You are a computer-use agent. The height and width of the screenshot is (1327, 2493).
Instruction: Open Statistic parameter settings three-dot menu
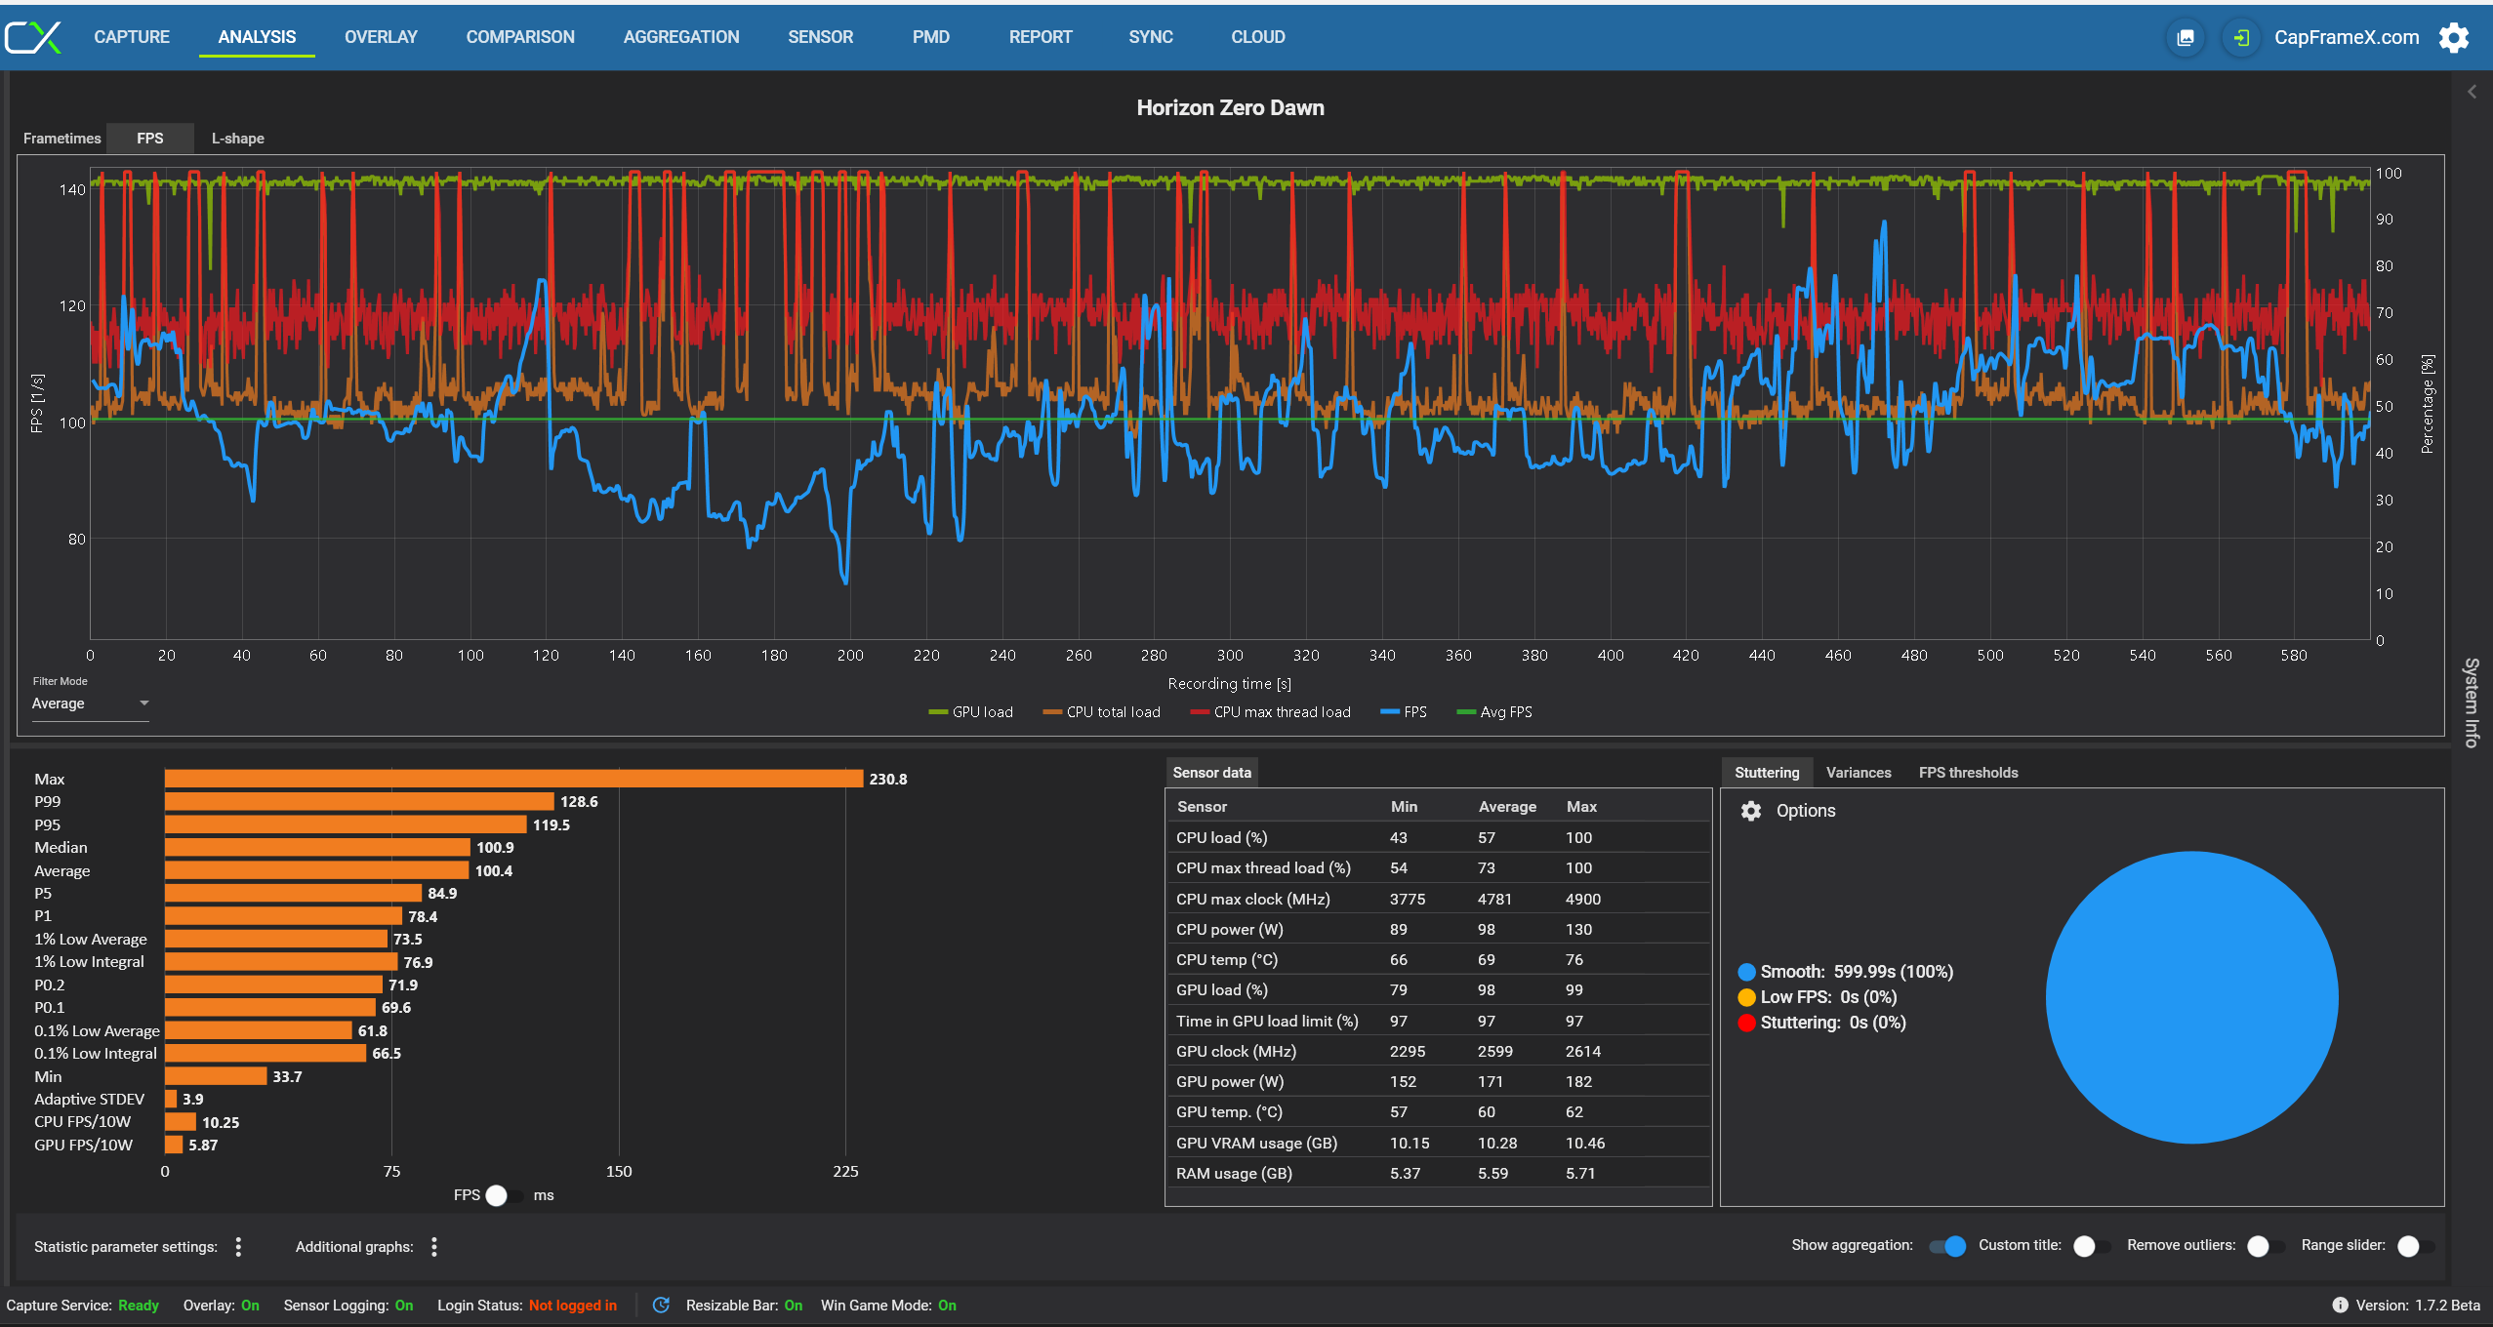tap(238, 1246)
